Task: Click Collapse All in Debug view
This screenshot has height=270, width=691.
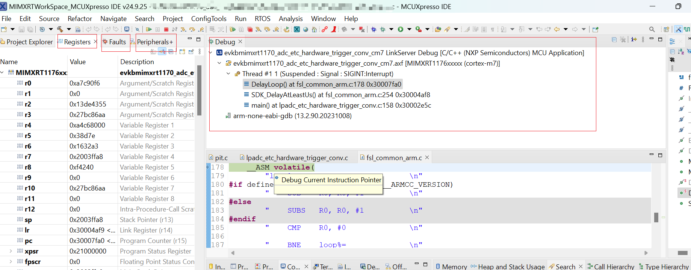Action: [614, 39]
